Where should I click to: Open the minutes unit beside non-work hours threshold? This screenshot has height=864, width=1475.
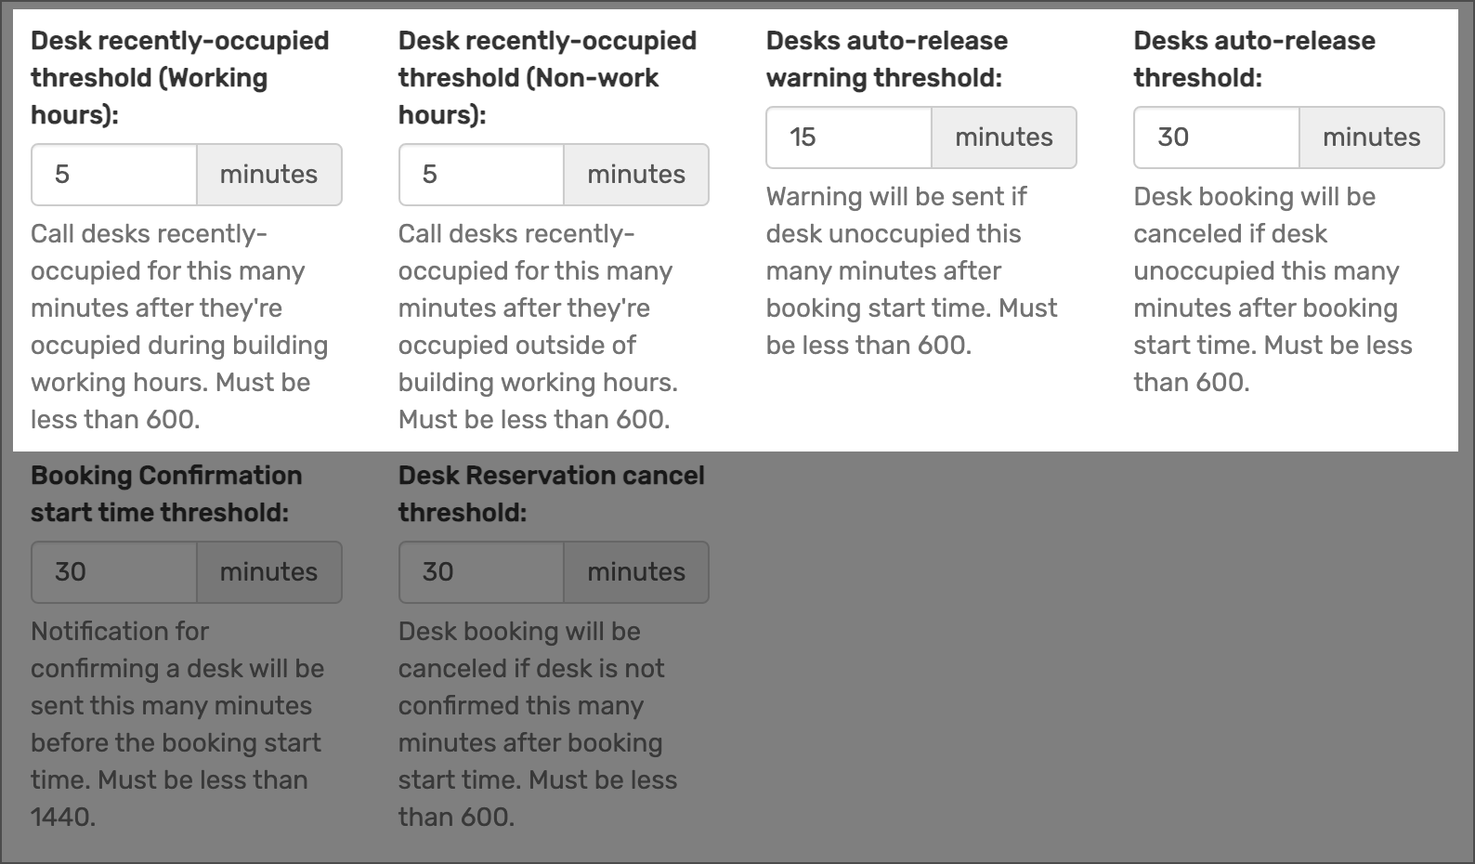tap(635, 175)
